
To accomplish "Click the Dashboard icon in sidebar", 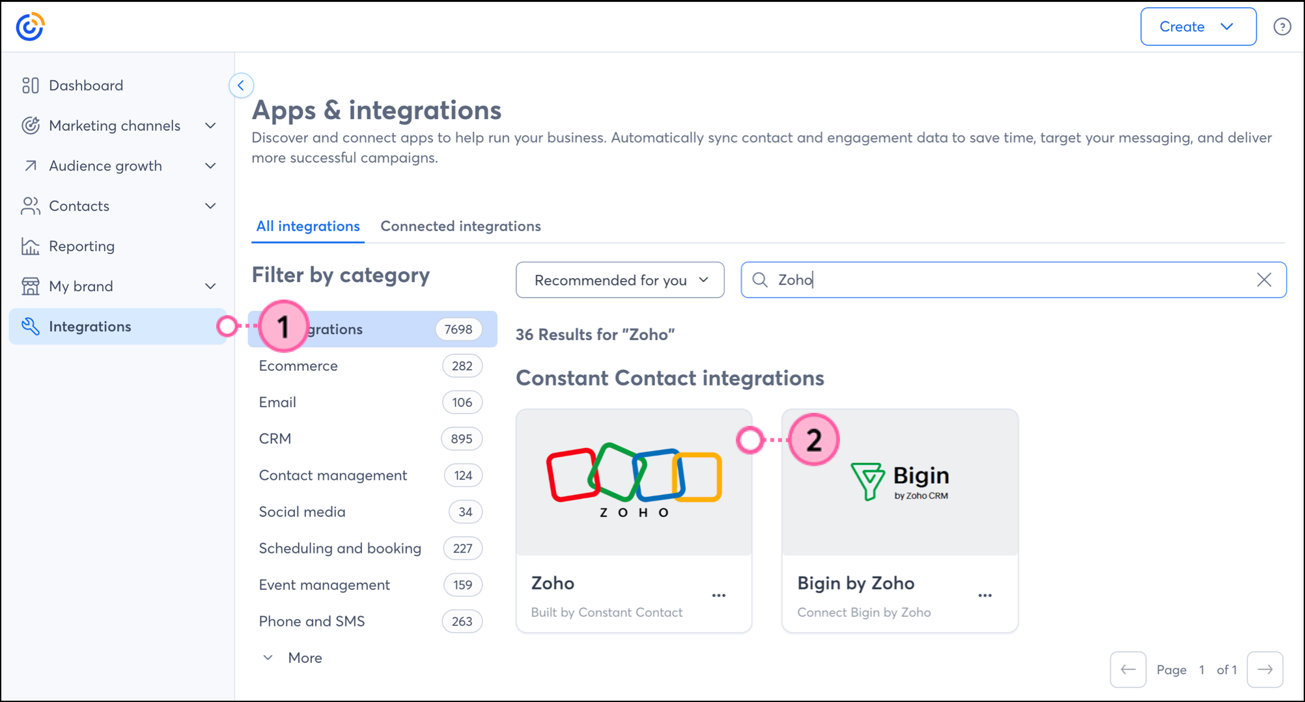I will (30, 85).
